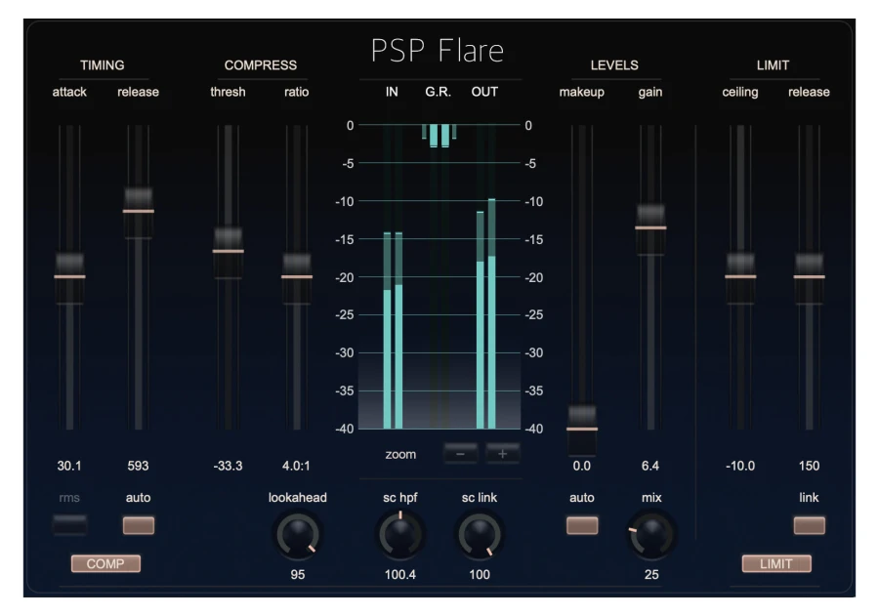The image size is (879, 616).
Task: Click the mix knob
Action: click(650, 536)
